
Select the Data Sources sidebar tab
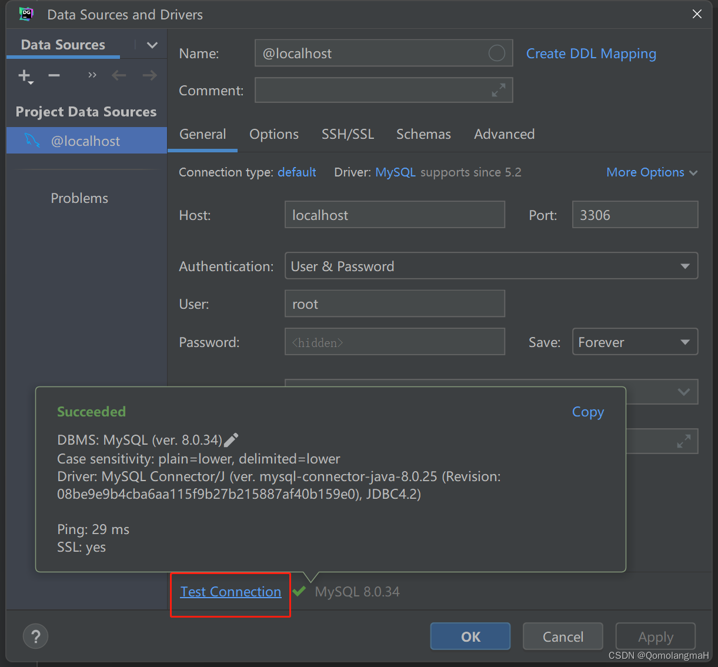pos(63,45)
